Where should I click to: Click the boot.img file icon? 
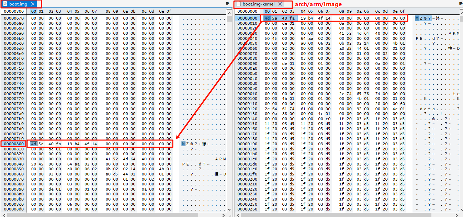(5, 4)
